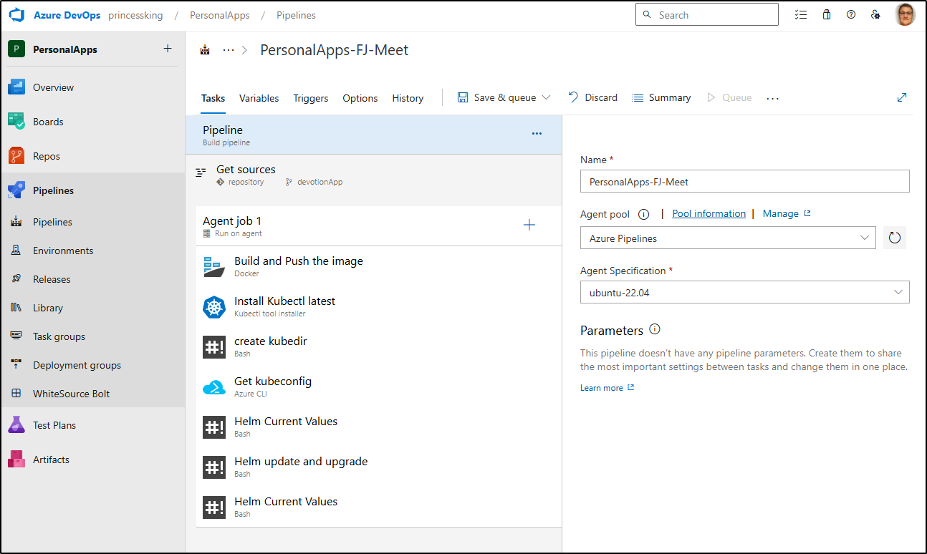Screen dimensions: 927x554
Task: Select the Pipelines hub header in sidebar
Action: click(92, 190)
